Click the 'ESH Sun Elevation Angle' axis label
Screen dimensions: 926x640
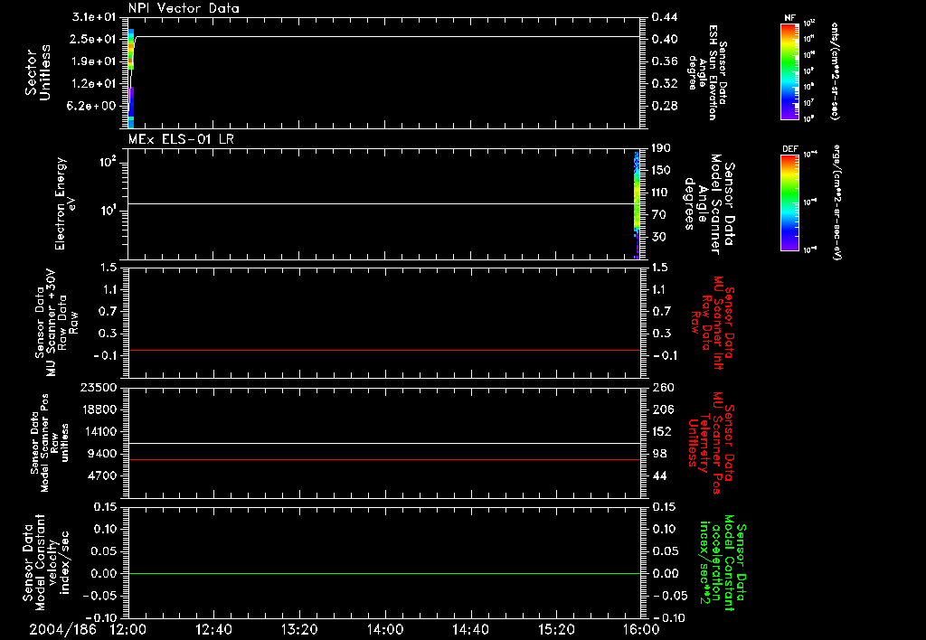pyautogui.click(x=707, y=72)
